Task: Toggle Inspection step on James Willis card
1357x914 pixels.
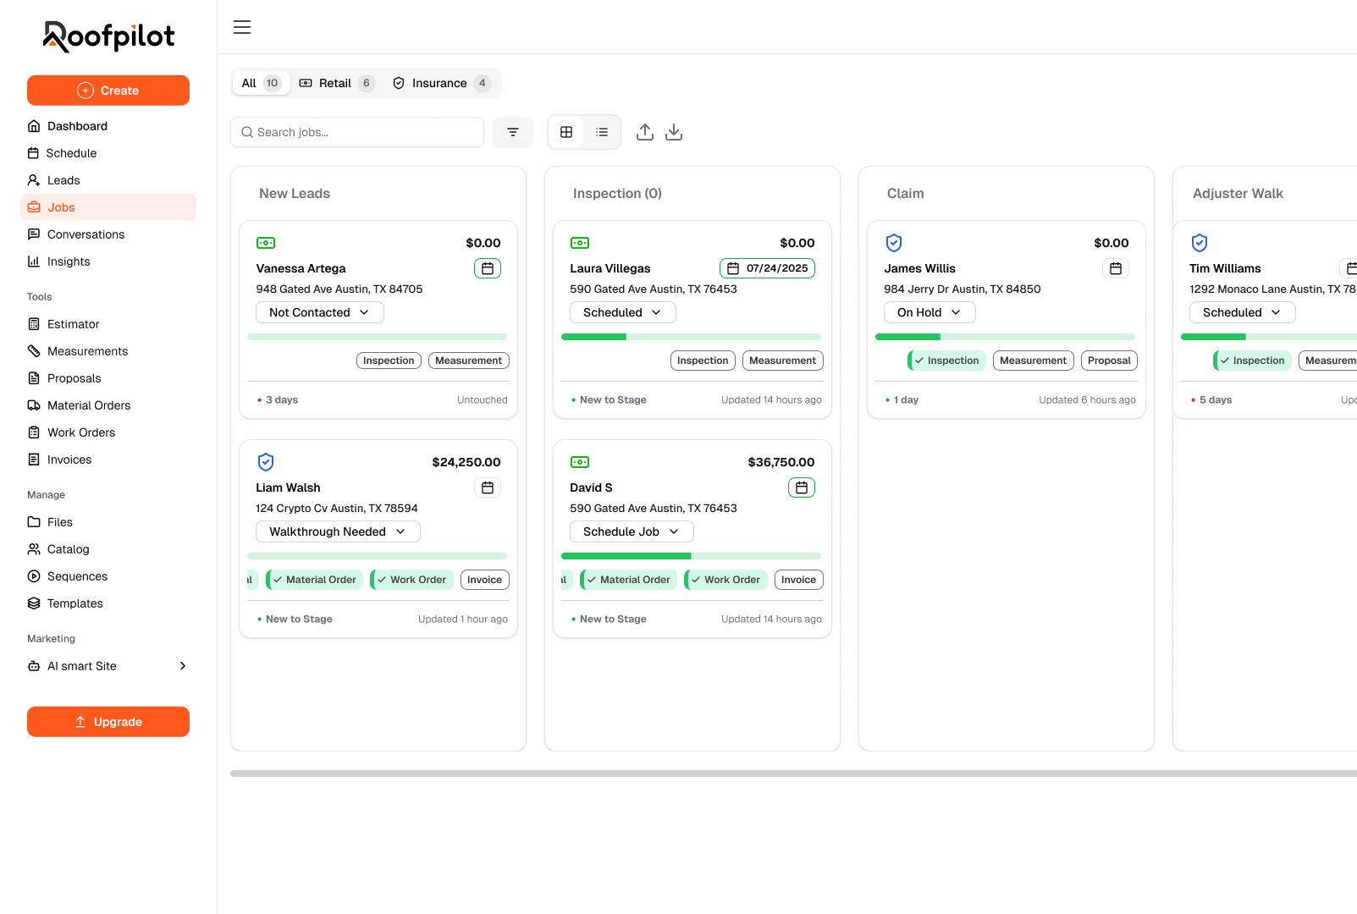Action: tap(946, 361)
